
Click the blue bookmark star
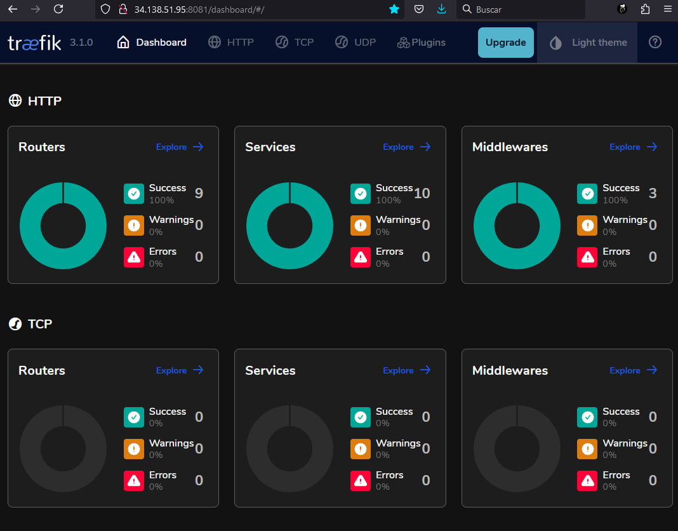(x=394, y=9)
